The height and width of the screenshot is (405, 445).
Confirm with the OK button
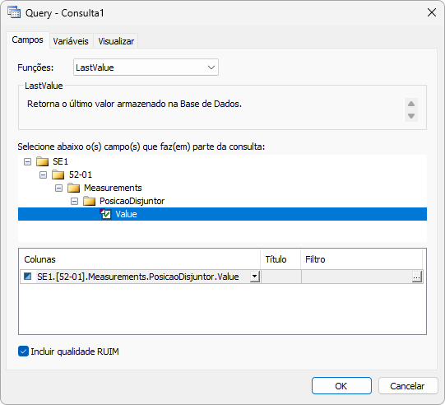click(341, 386)
